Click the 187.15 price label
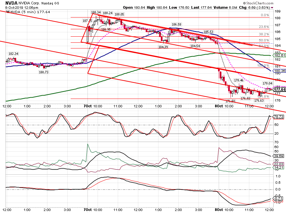The height and width of the screenshot is (213, 286). point(87,21)
